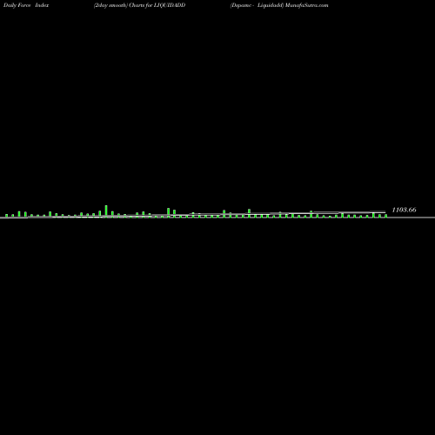Click the '(2day smooth) Charts for LIQUIDADD' text
Screen dimensions: 435x435
139,5
